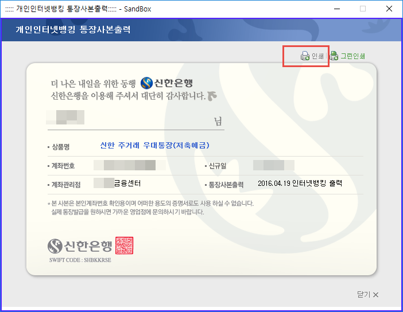This screenshot has height=312, width=403.
Task: Click the notice line starting 실제 통장발급을
Action: tap(128, 212)
